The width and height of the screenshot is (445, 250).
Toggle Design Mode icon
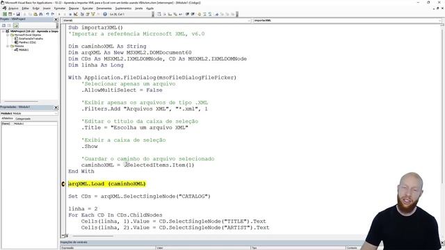click(x=76, y=14)
